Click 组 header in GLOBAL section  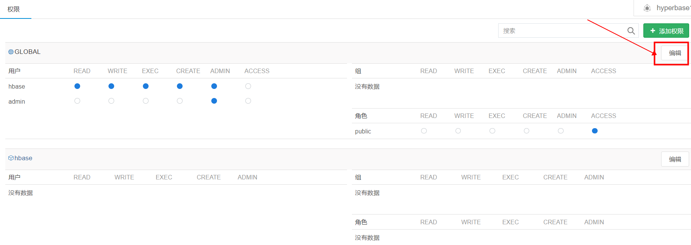(x=358, y=71)
